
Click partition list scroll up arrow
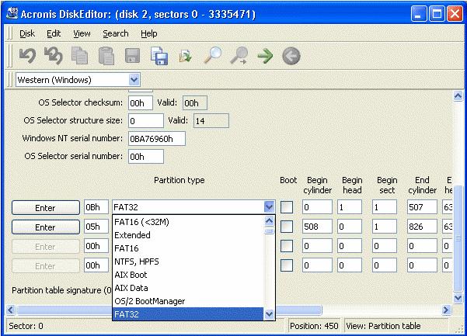click(269, 220)
